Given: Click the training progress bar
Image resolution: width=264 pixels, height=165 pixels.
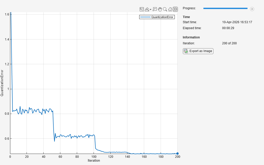Looking at the screenshot, I should coord(225,9).
